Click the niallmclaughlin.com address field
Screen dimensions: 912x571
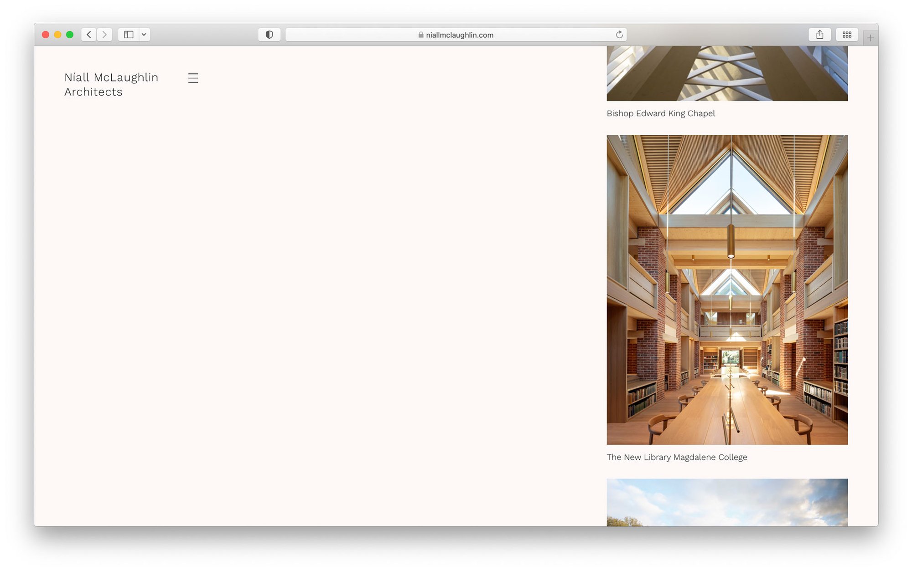click(459, 35)
